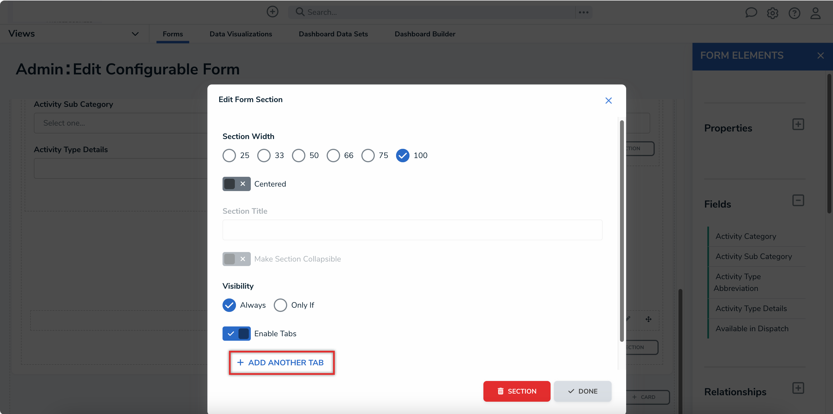
Task: Open the global create menu with the plus icon
Action: (272, 12)
